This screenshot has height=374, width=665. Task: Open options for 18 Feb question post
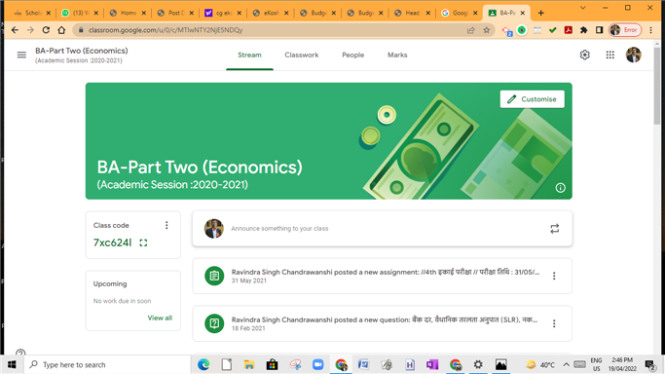tap(554, 323)
